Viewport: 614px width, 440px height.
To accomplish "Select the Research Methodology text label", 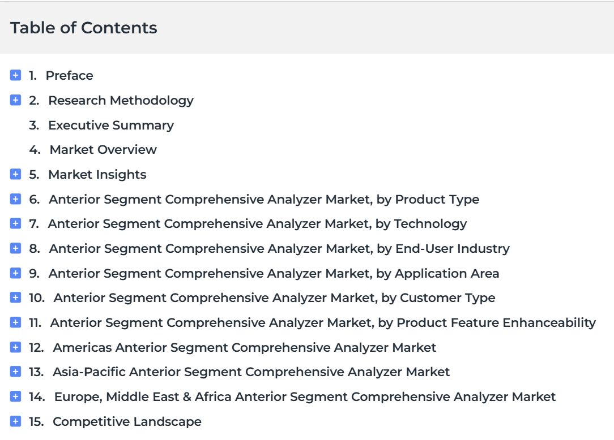I will pyautogui.click(x=121, y=100).
